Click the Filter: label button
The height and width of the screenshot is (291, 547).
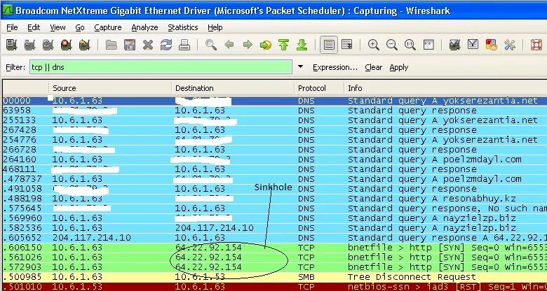tap(15, 67)
